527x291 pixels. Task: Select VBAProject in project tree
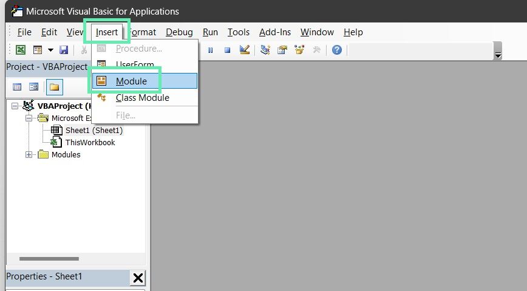coord(64,106)
